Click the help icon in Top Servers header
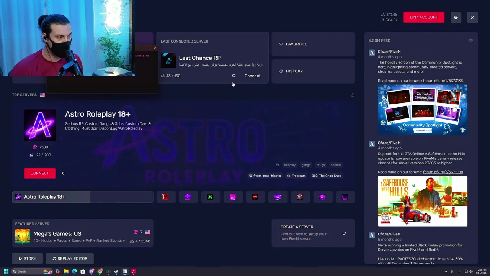The width and height of the screenshot is (490, 276). tap(353, 95)
